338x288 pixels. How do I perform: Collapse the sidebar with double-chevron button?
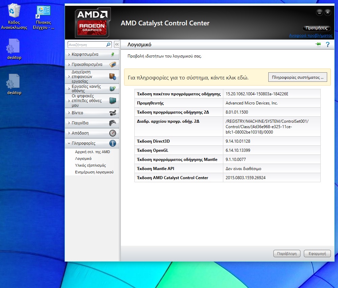click(116, 45)
